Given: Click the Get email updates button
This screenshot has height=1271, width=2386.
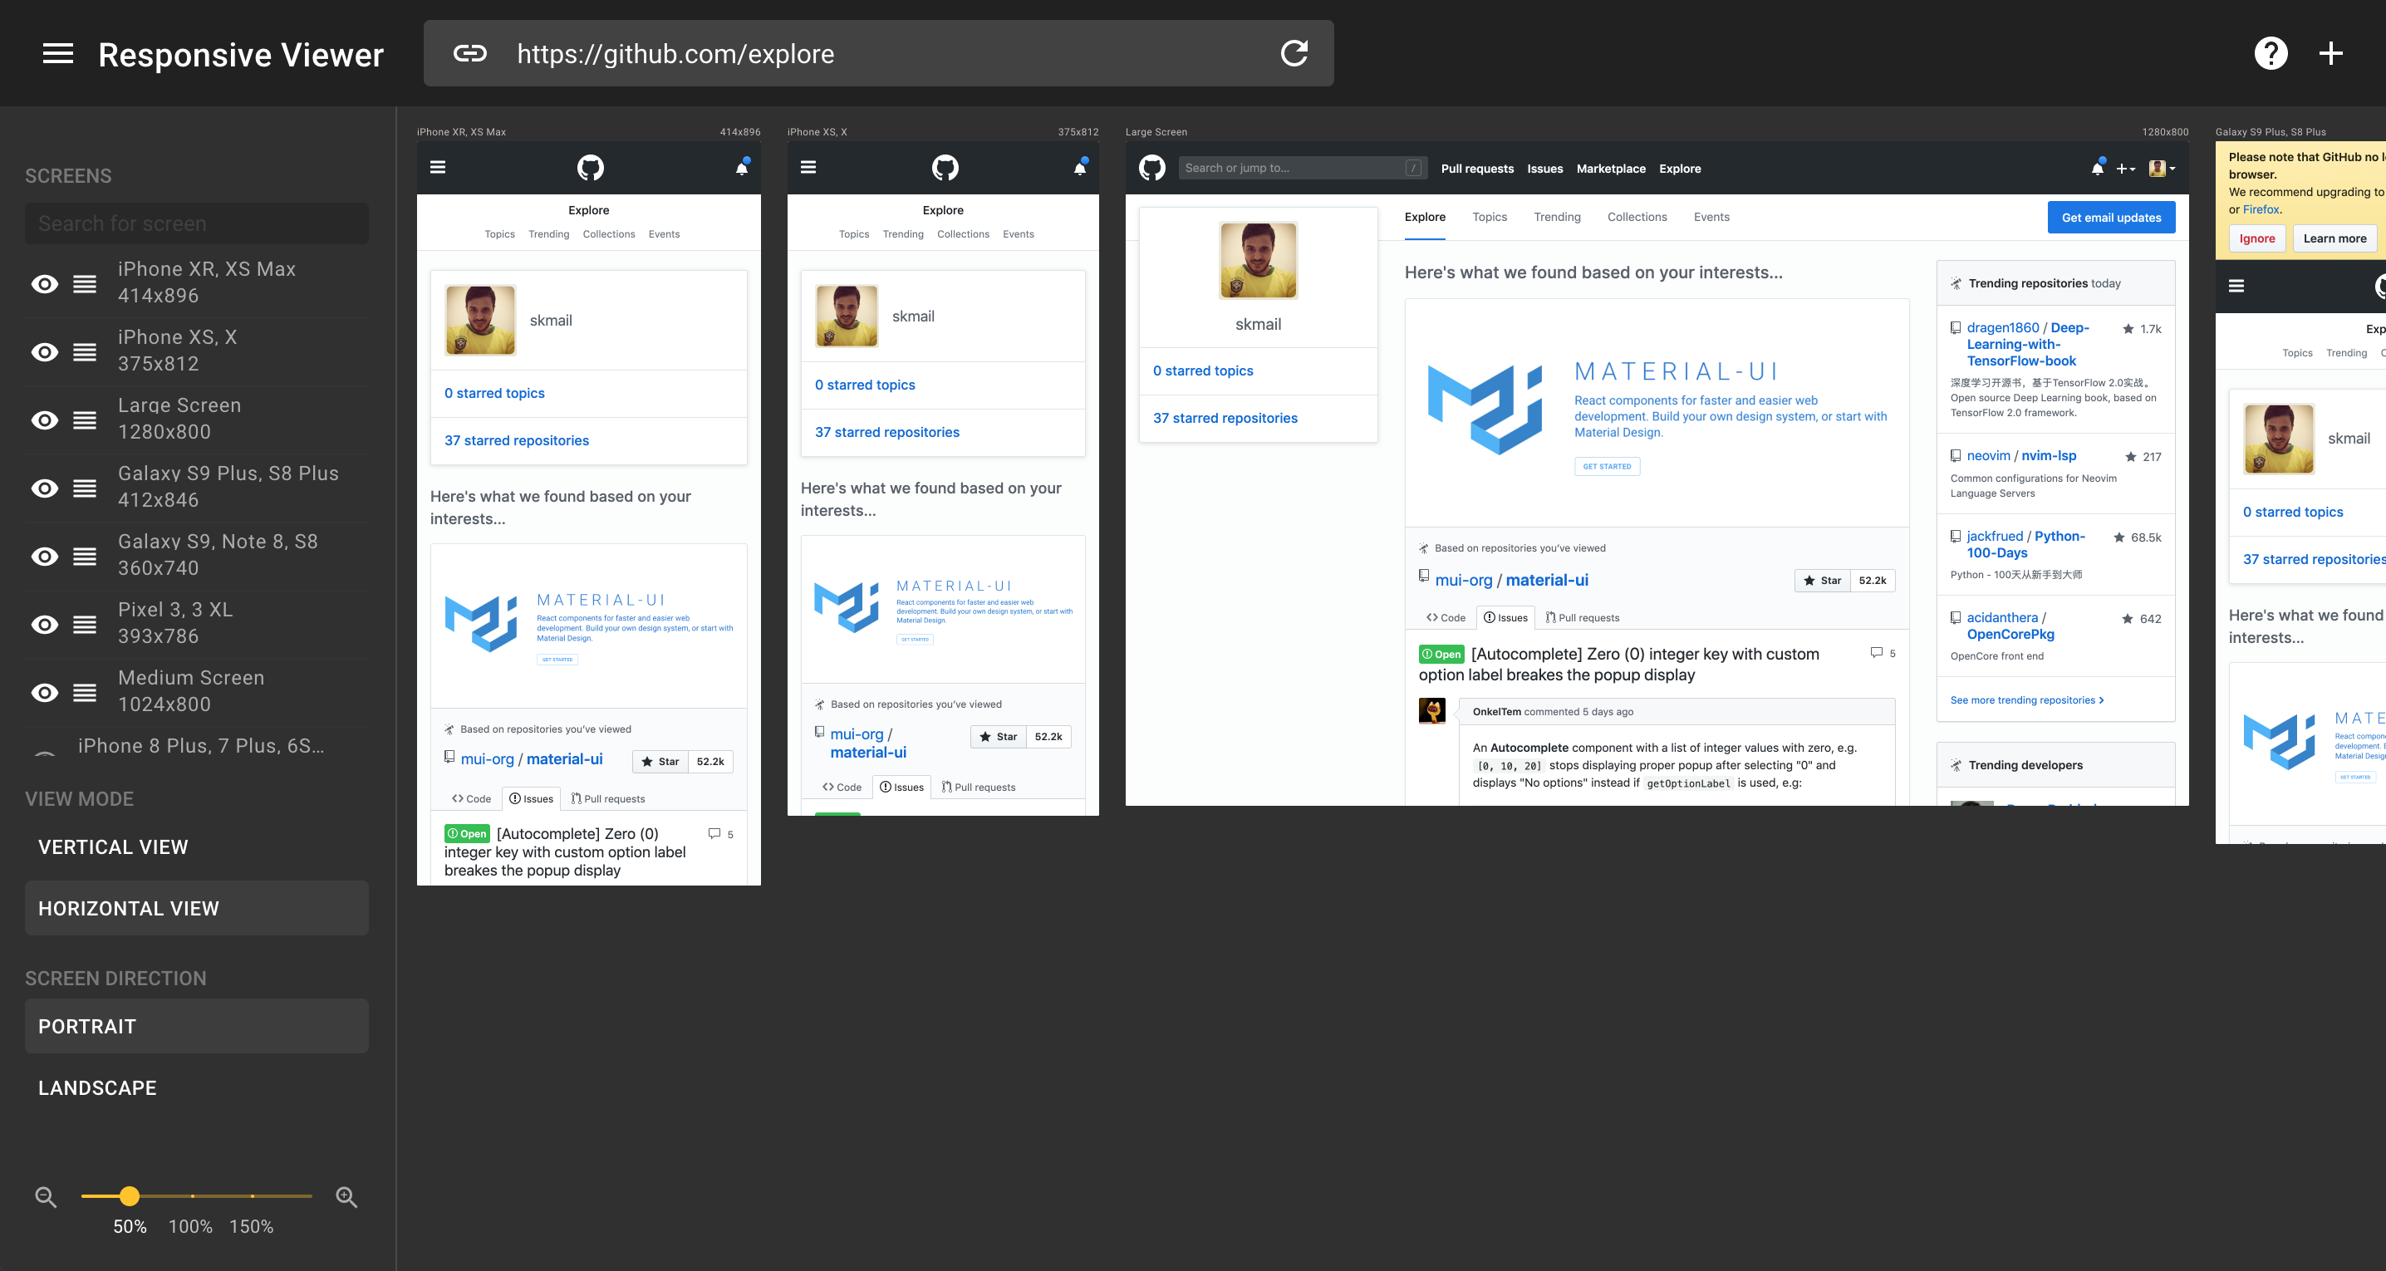Looking at the screenshot, I should [2111, 218].
